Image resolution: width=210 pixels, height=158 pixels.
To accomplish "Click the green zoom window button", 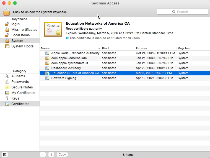I will pyautogui.click(x=15, y=3).
